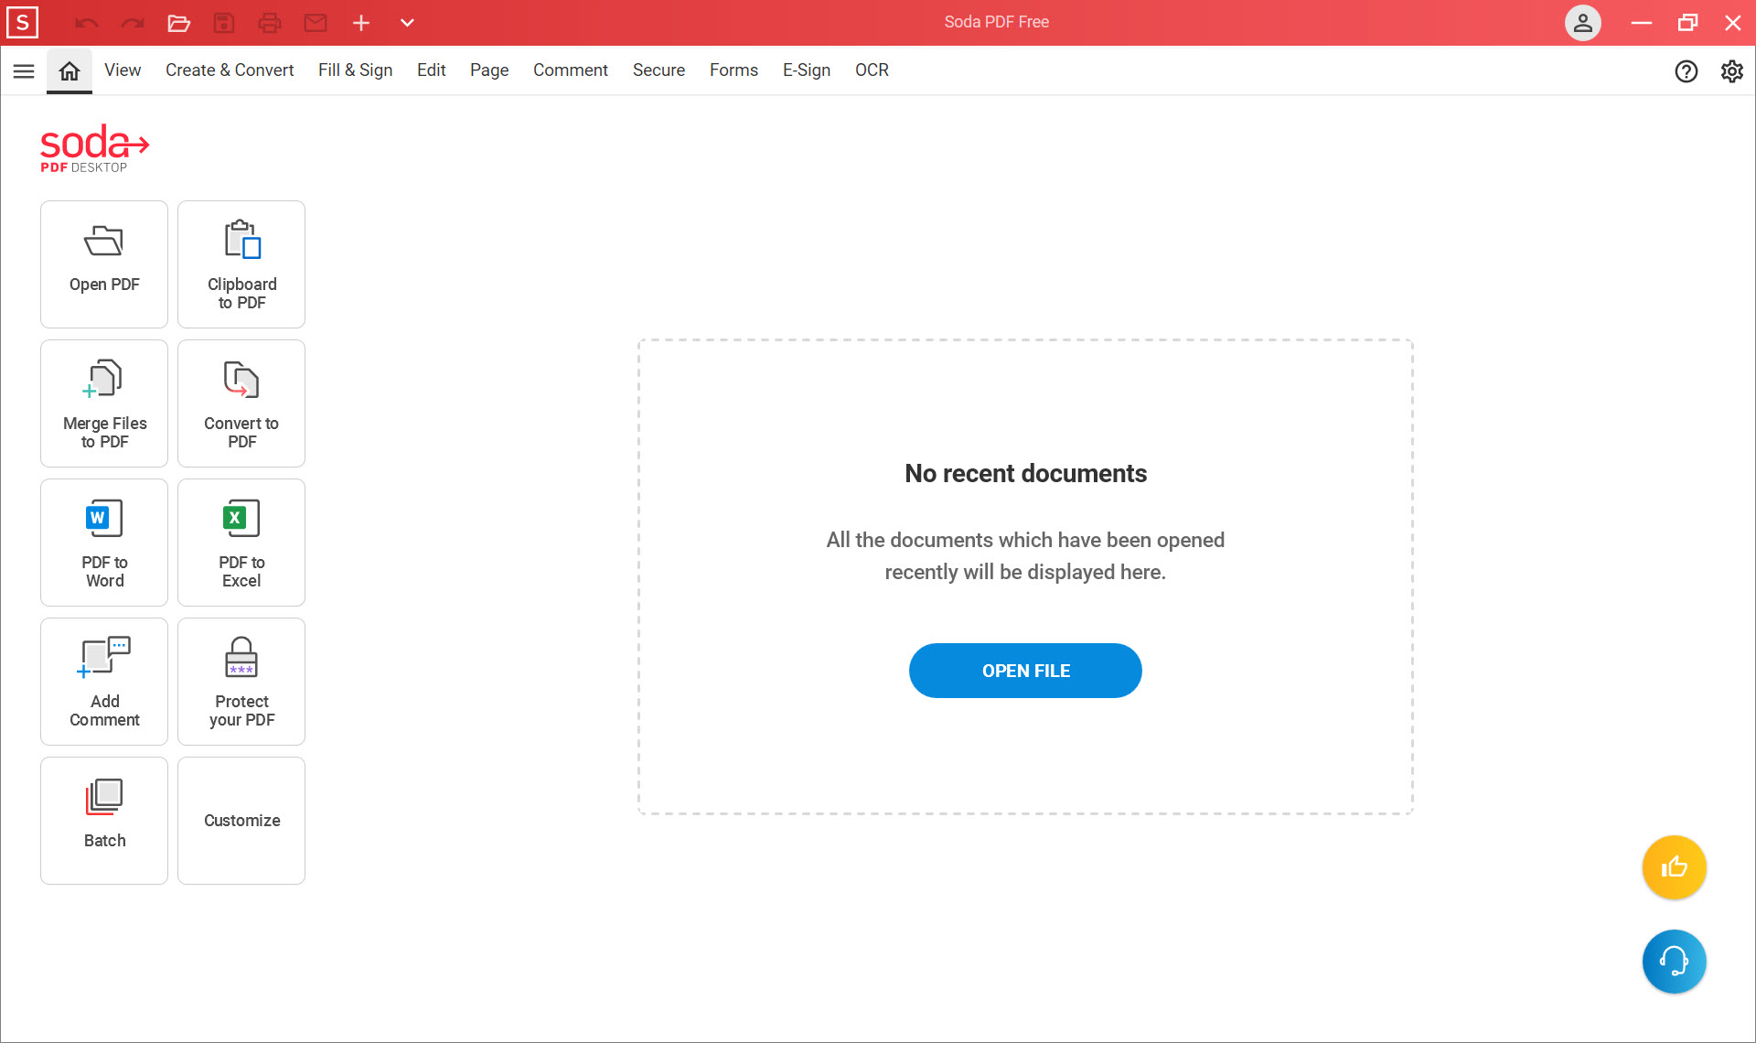This screenshot has height=1043, width=1756.
Task: Click the Customize tile
Action: click(241, 821)
